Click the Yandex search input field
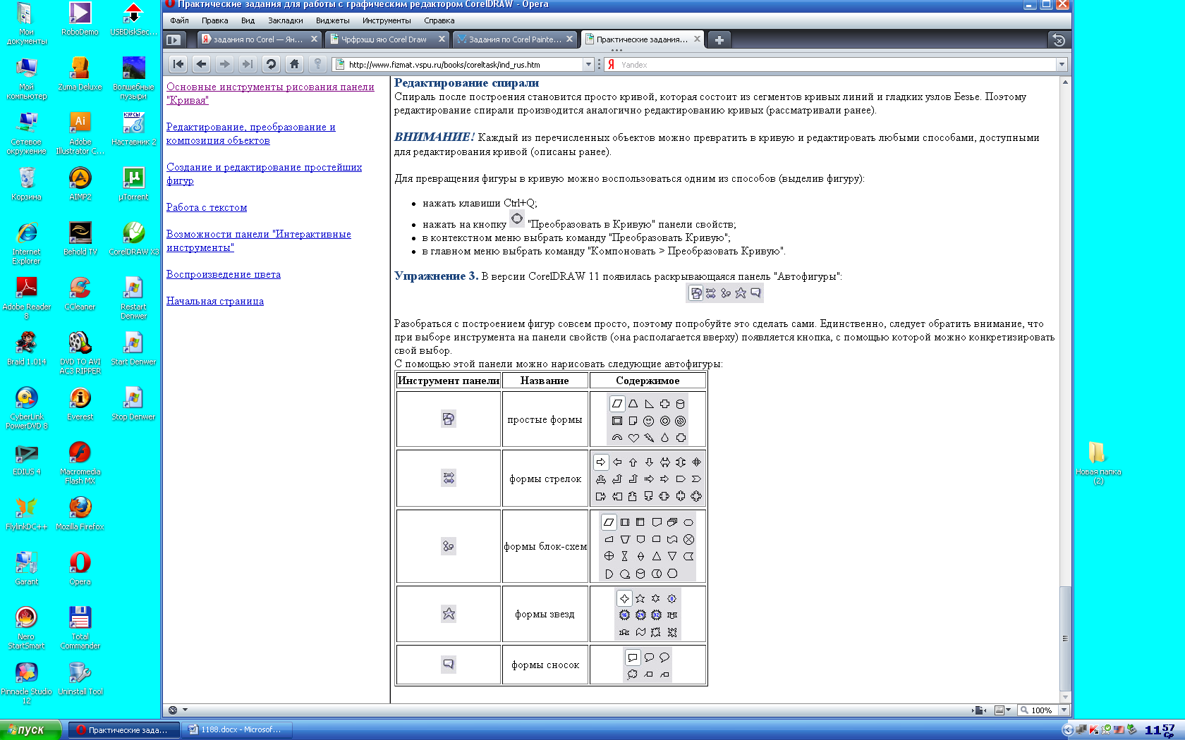Image resolution: width=1185 pixels, height=740 pixels. tap(837, 64)
